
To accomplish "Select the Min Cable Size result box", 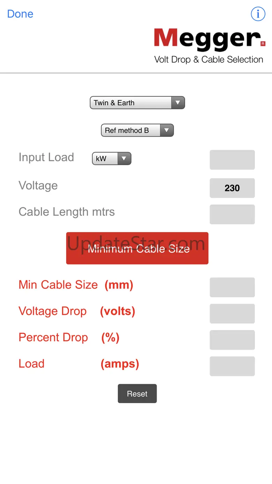I will pyautogui.click(x=232, y=287).
